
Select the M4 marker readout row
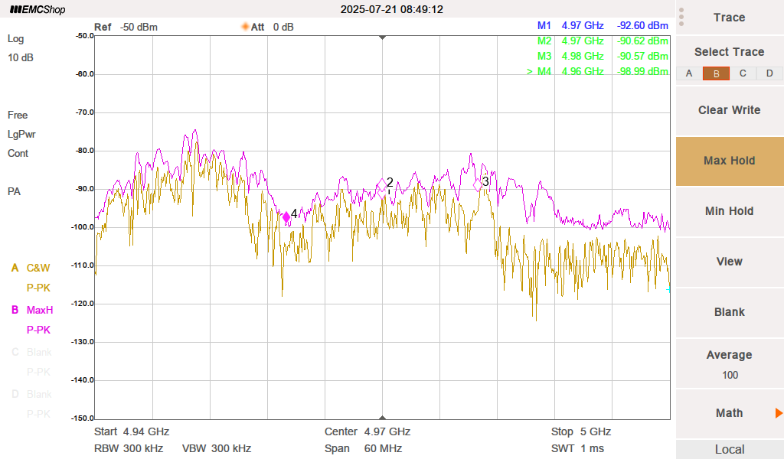(x=597, y=71)
